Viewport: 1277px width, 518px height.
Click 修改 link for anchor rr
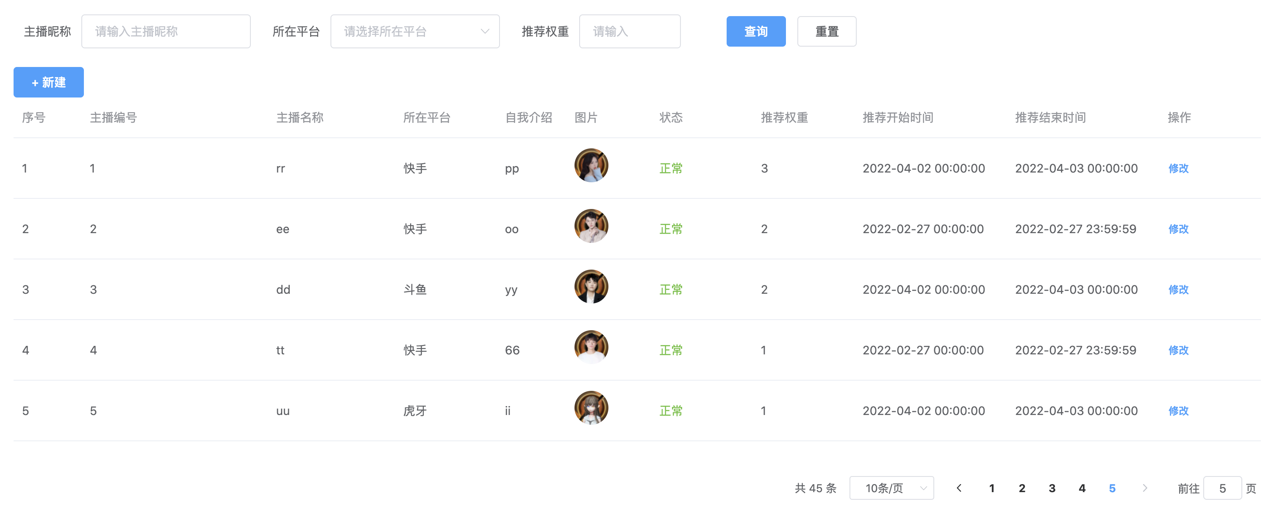tap(1178, 168)
